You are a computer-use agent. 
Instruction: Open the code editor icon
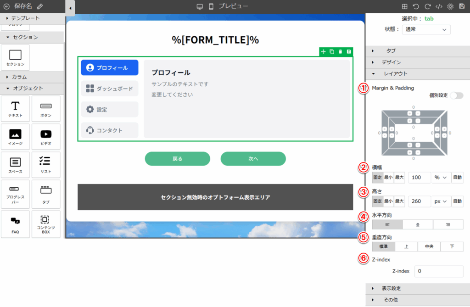(439, 6)
